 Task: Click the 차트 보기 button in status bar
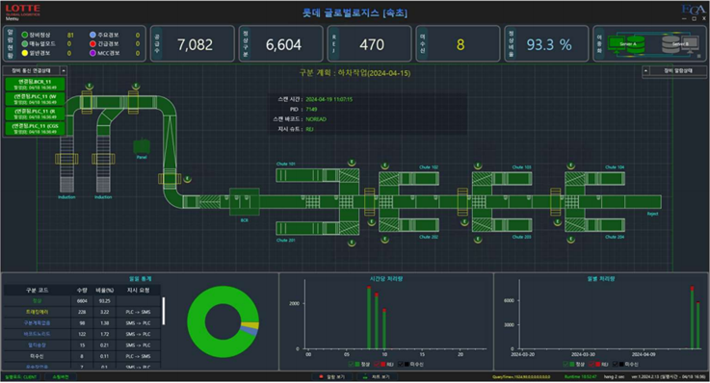377,377
